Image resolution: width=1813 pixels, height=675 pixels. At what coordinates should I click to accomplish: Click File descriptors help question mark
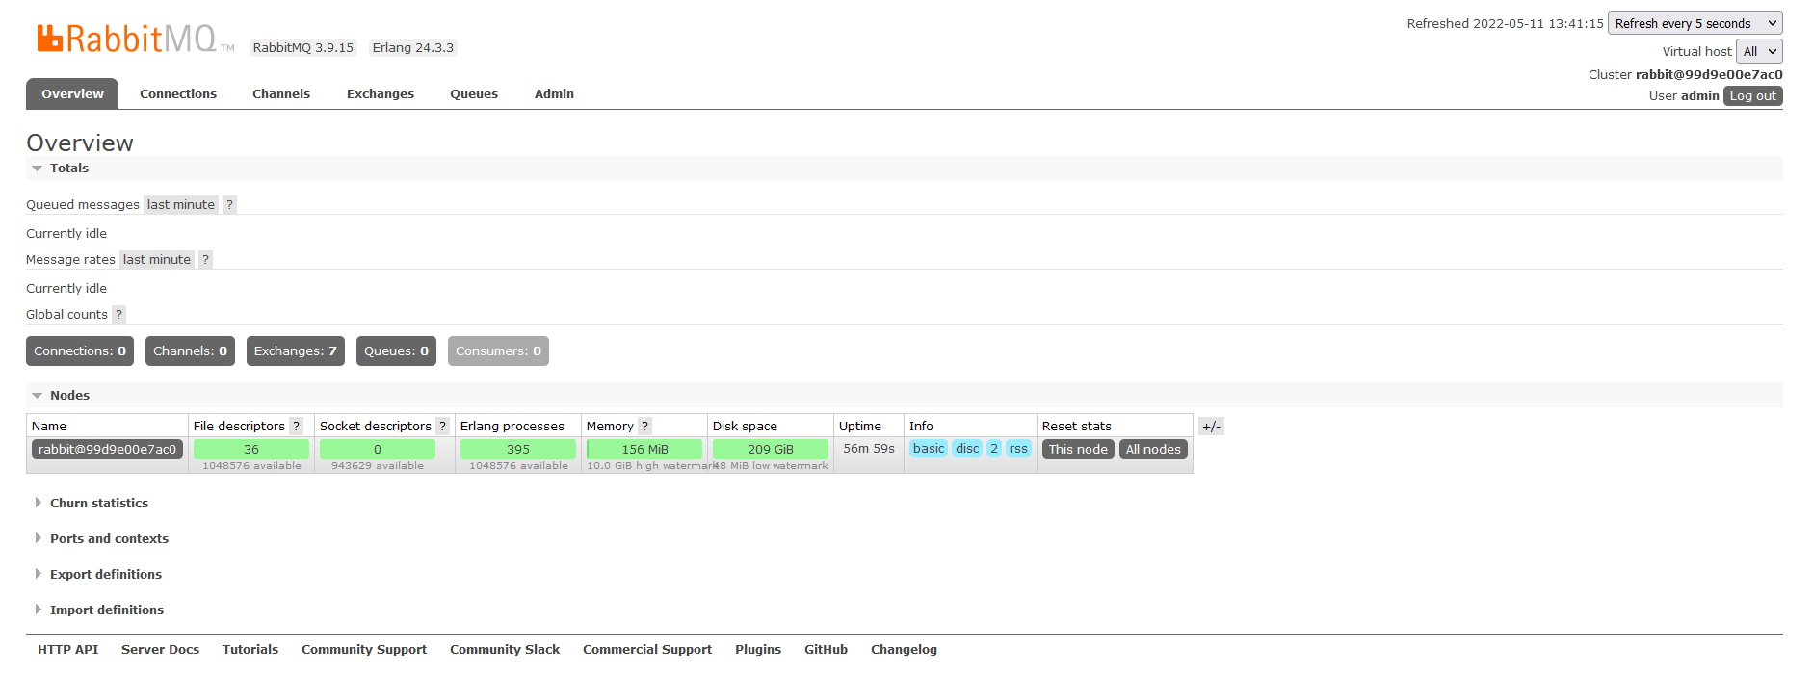point(297,427)
